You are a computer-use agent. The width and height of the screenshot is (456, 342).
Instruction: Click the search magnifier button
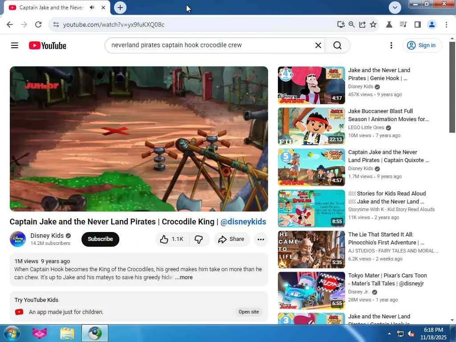click(338, 45)
